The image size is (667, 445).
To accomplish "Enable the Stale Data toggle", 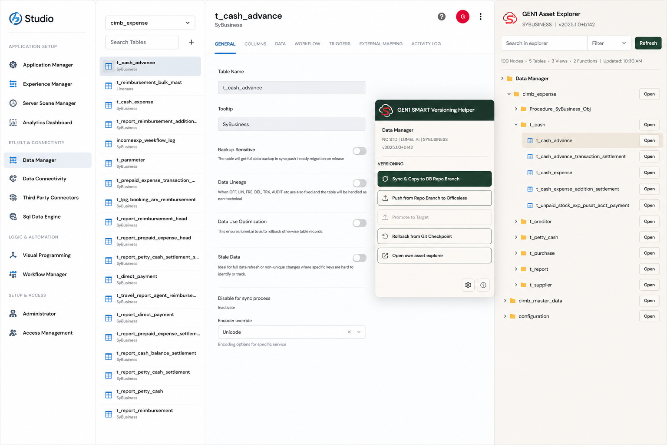I will pyautogui.click(x=360, y=258).
